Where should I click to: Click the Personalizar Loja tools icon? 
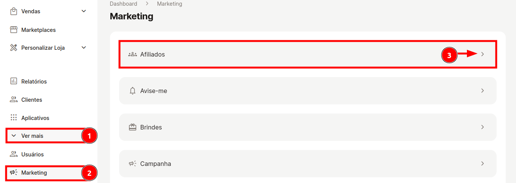point(14,48)
